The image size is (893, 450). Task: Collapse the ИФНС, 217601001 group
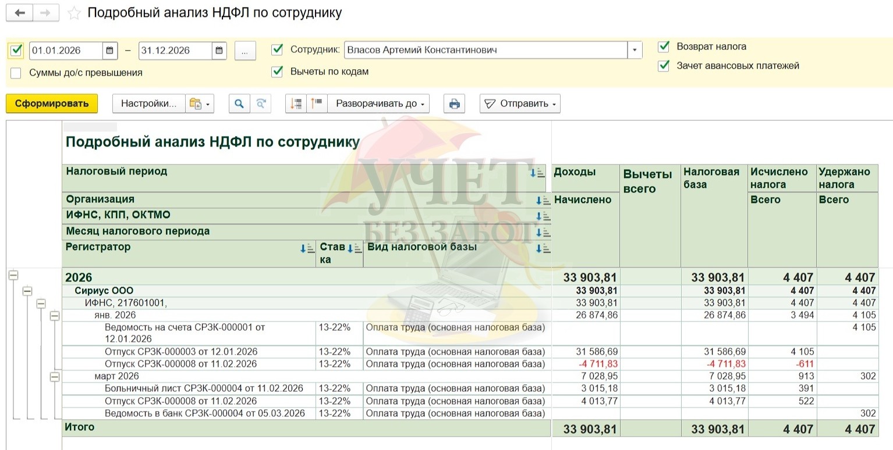(41, 303)
